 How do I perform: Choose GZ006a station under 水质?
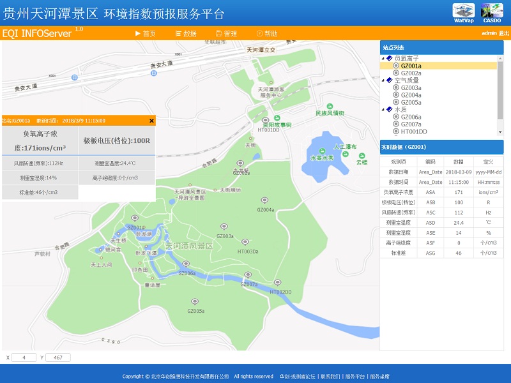click(411, 117)
